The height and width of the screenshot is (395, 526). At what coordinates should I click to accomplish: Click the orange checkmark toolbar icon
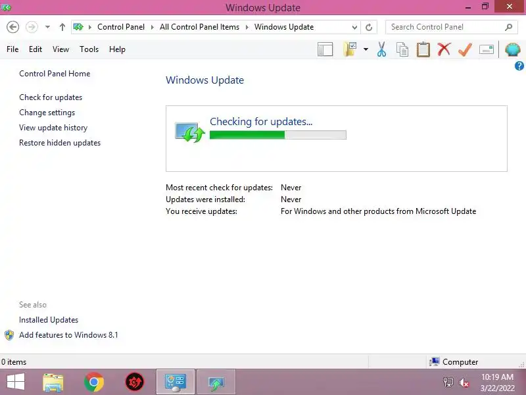coord(466,49)
